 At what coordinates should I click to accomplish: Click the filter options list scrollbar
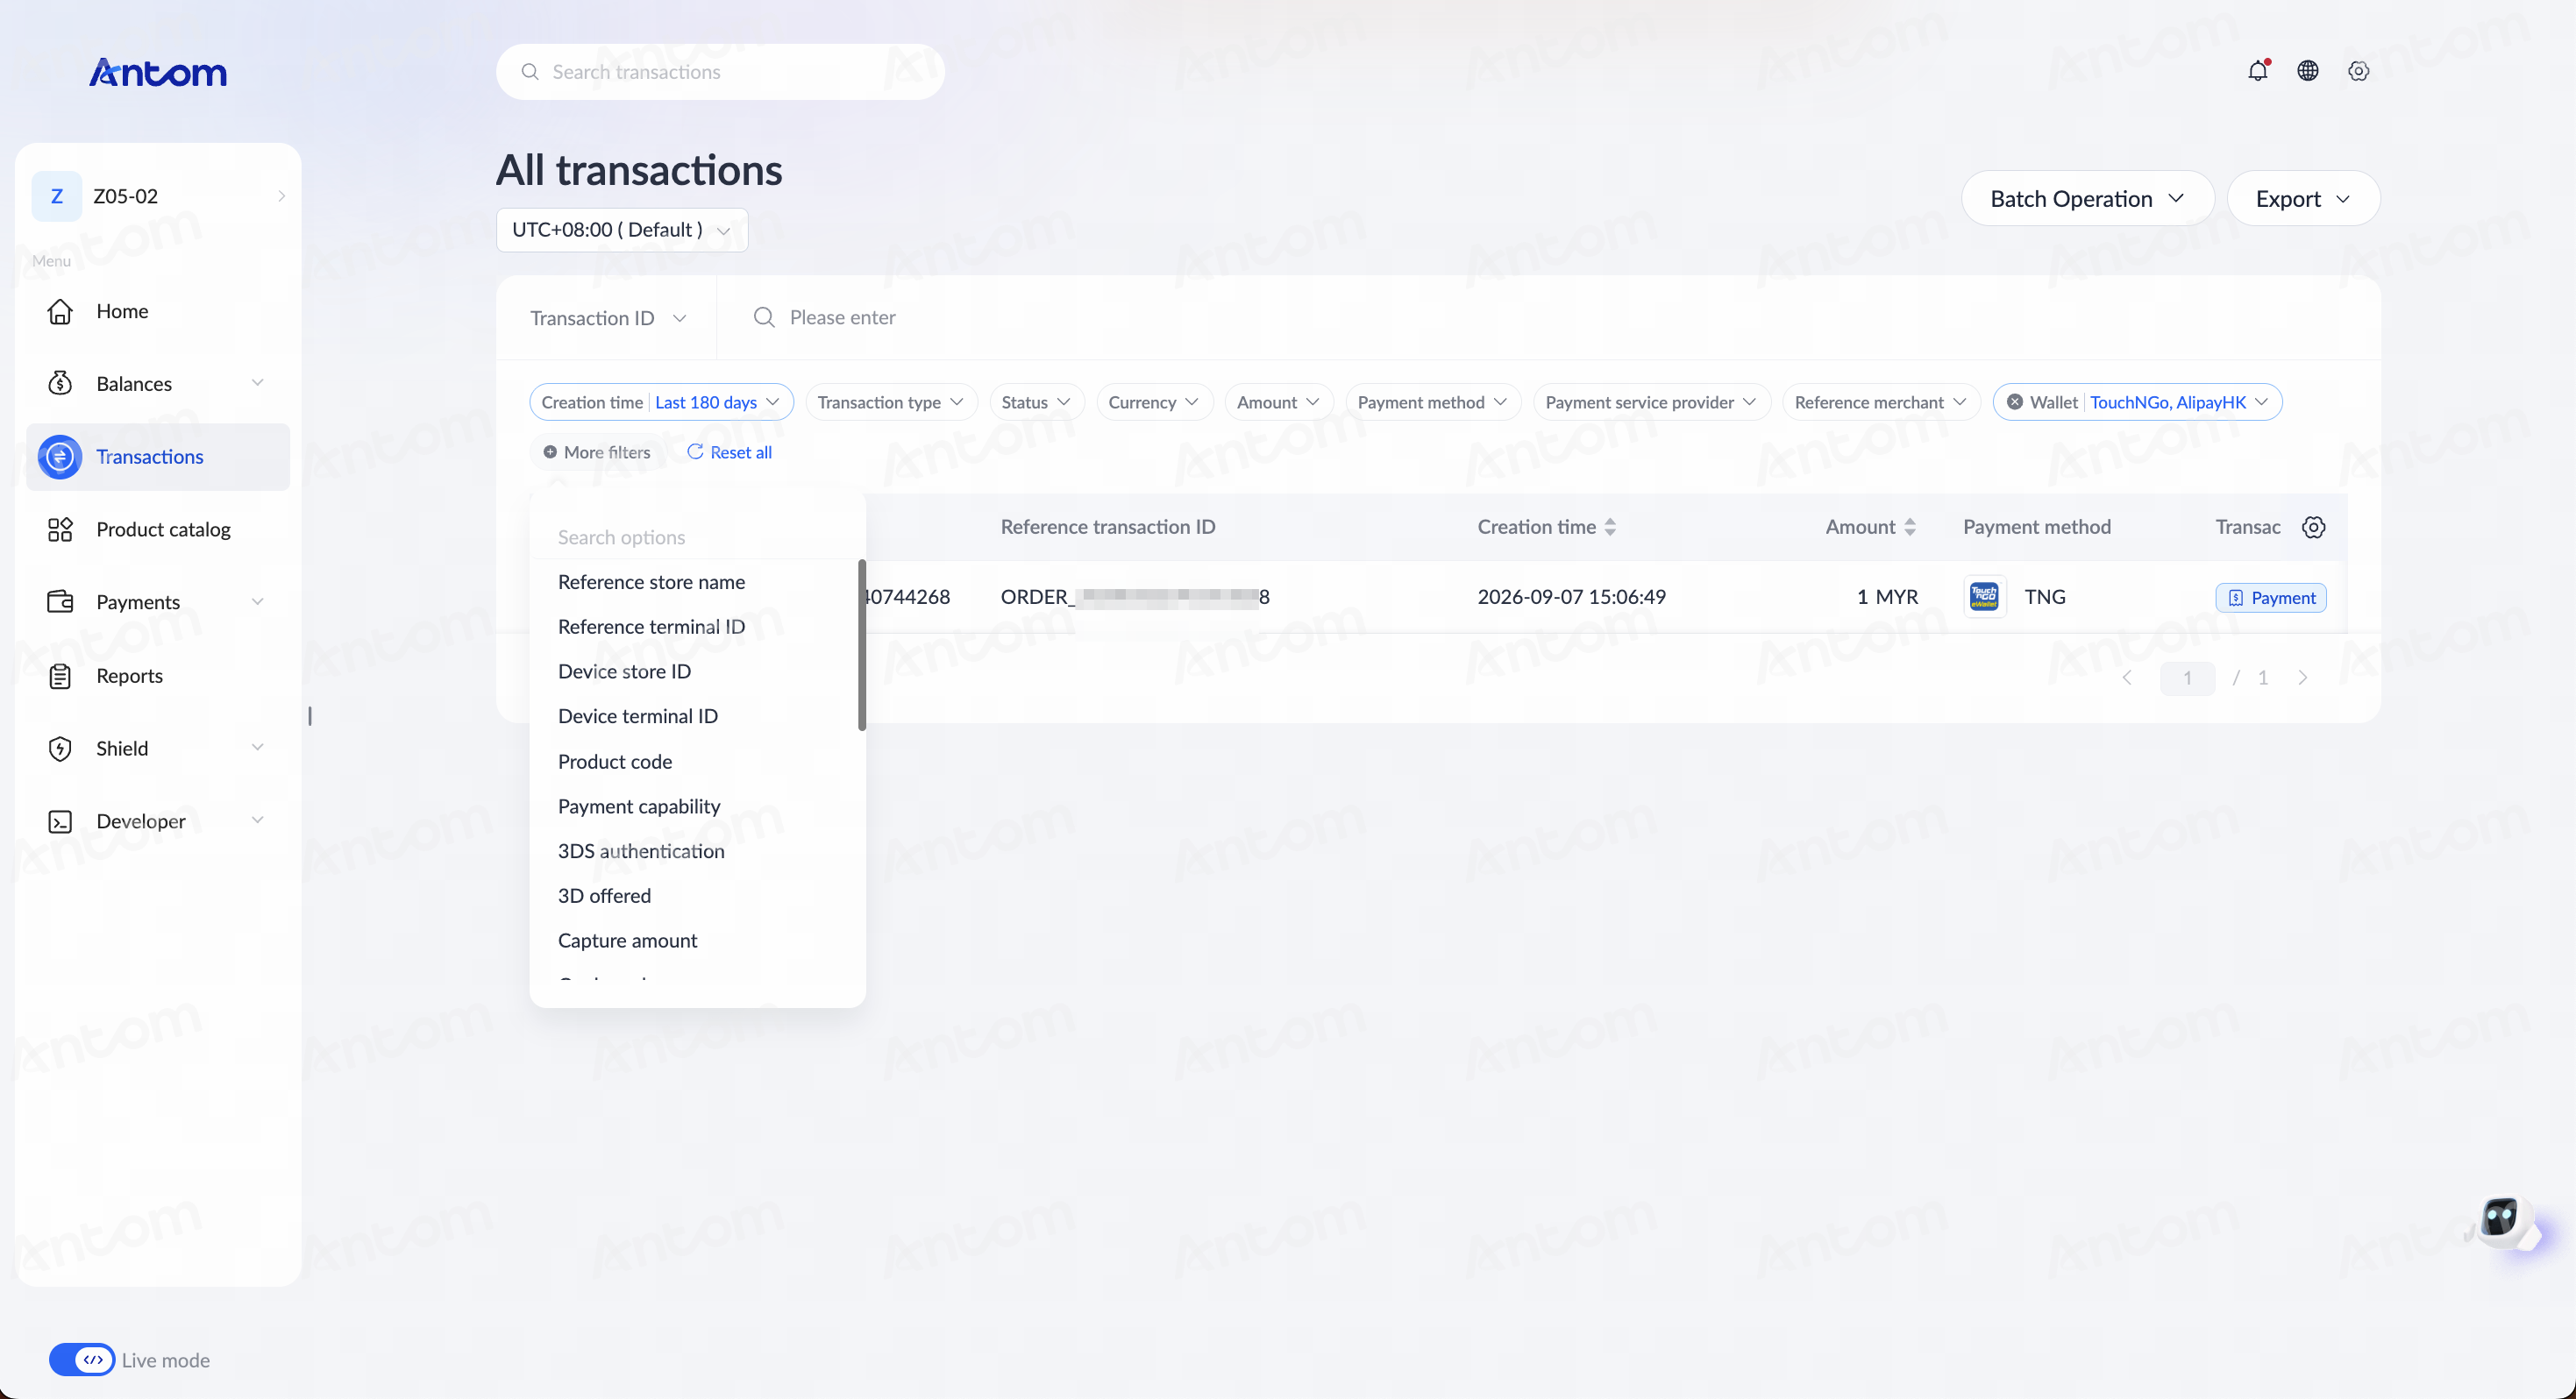(861, 645)
